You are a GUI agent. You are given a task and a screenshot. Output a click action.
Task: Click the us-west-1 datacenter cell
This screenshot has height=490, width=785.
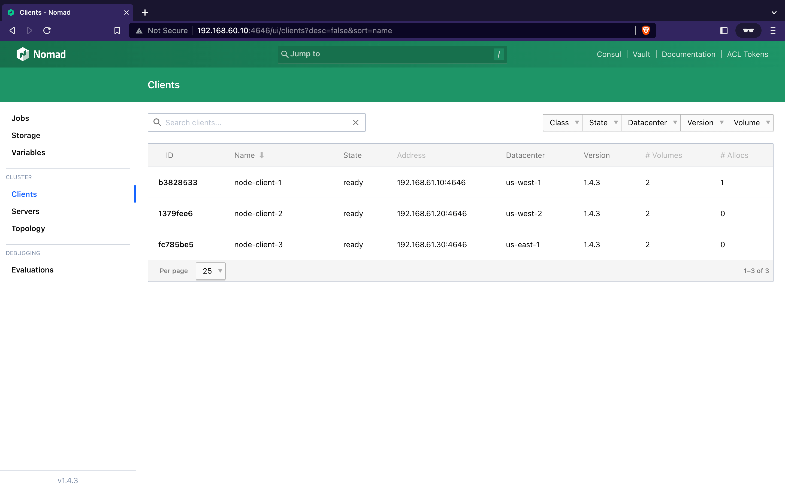point(523,182)
